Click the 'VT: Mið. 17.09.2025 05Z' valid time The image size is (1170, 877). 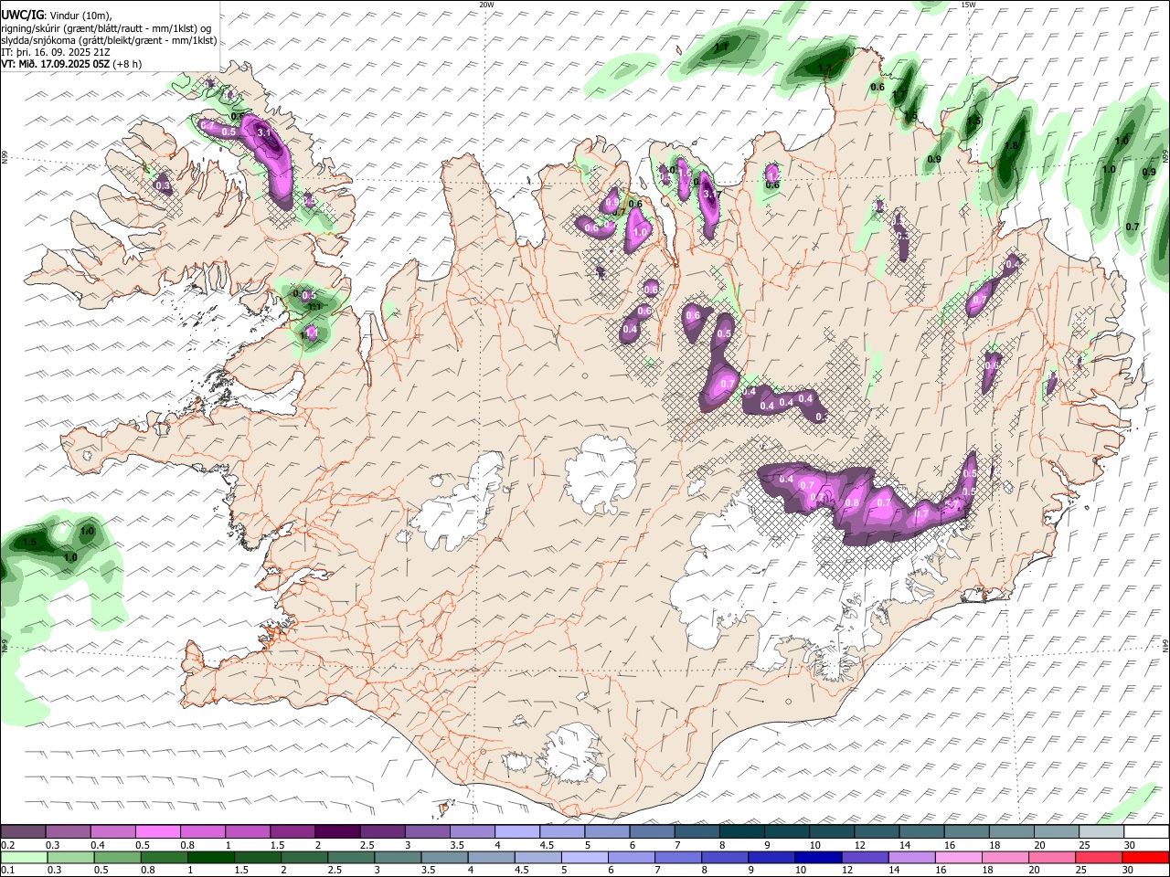(57, 64)
